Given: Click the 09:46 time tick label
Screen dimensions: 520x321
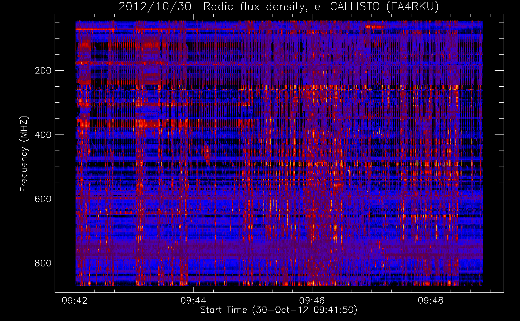Looking at the screenshot, I should 312,301.
